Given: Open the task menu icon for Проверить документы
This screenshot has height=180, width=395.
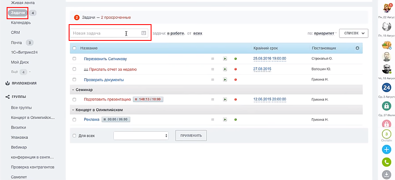Looking at the screenshot, I should [213, 80].
